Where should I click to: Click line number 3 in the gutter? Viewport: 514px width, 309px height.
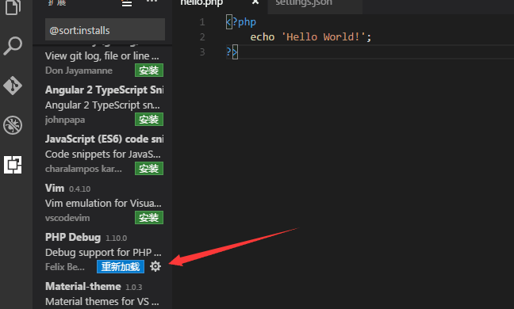[202, 52]
